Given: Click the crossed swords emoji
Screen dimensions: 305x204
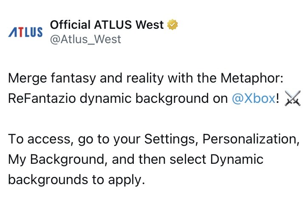Looking at the screenshot, I should pyautogui.click(x=292, y=98).
